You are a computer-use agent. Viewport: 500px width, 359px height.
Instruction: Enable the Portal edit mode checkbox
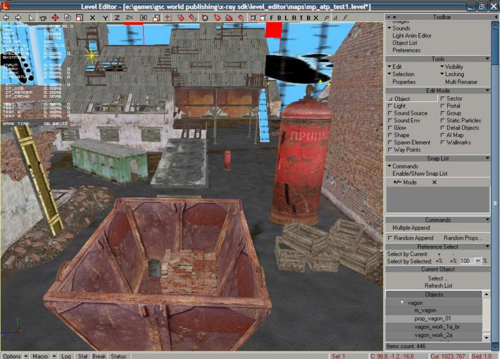tap(442, 106)
